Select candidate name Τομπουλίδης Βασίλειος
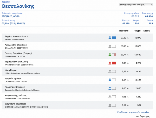156x118 pixels. tap(16, 62)
